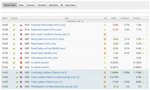Click the US flag in Philadelphia Fed row
This screenshot has height=90, width=150.
pyautogui.click(x=21, y=87)
